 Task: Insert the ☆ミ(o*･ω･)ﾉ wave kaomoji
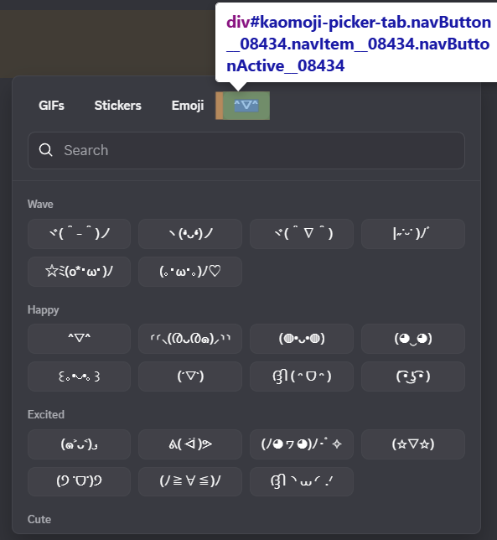(79, 272)
